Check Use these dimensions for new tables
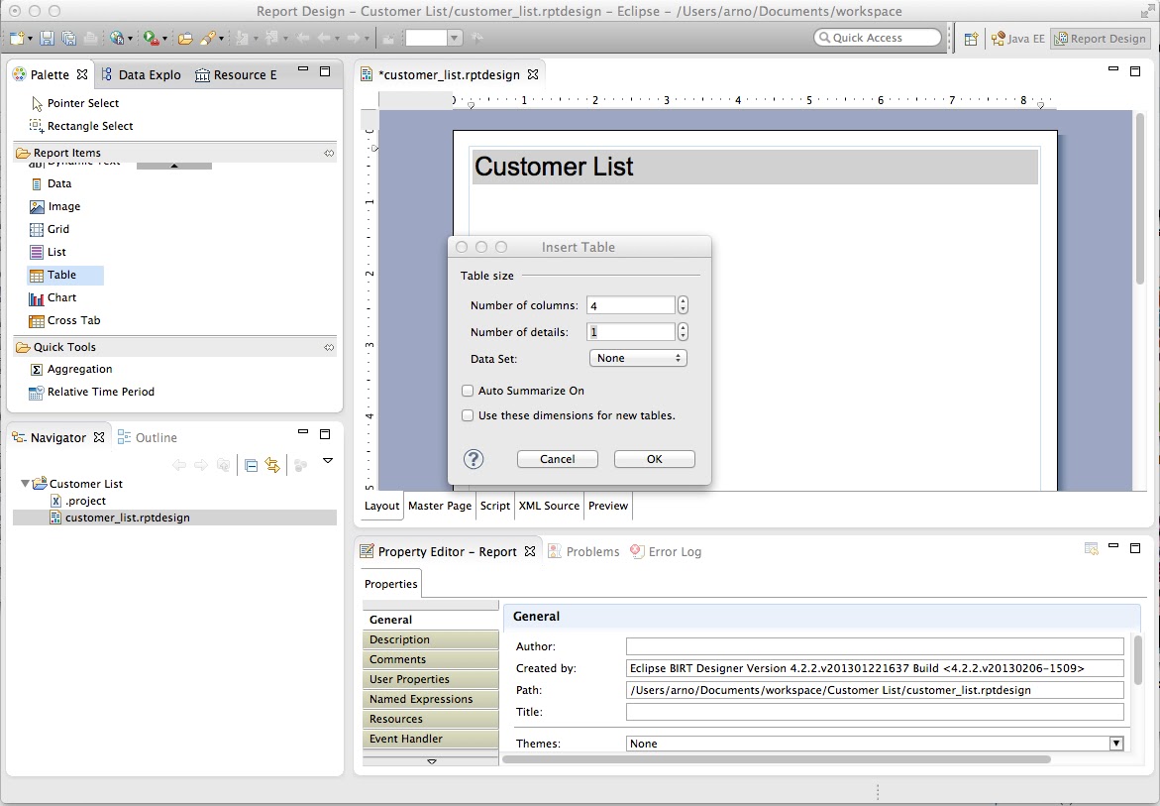This screenshot has height=806, width=1160. pyautogui.click(x=468, y=416)
